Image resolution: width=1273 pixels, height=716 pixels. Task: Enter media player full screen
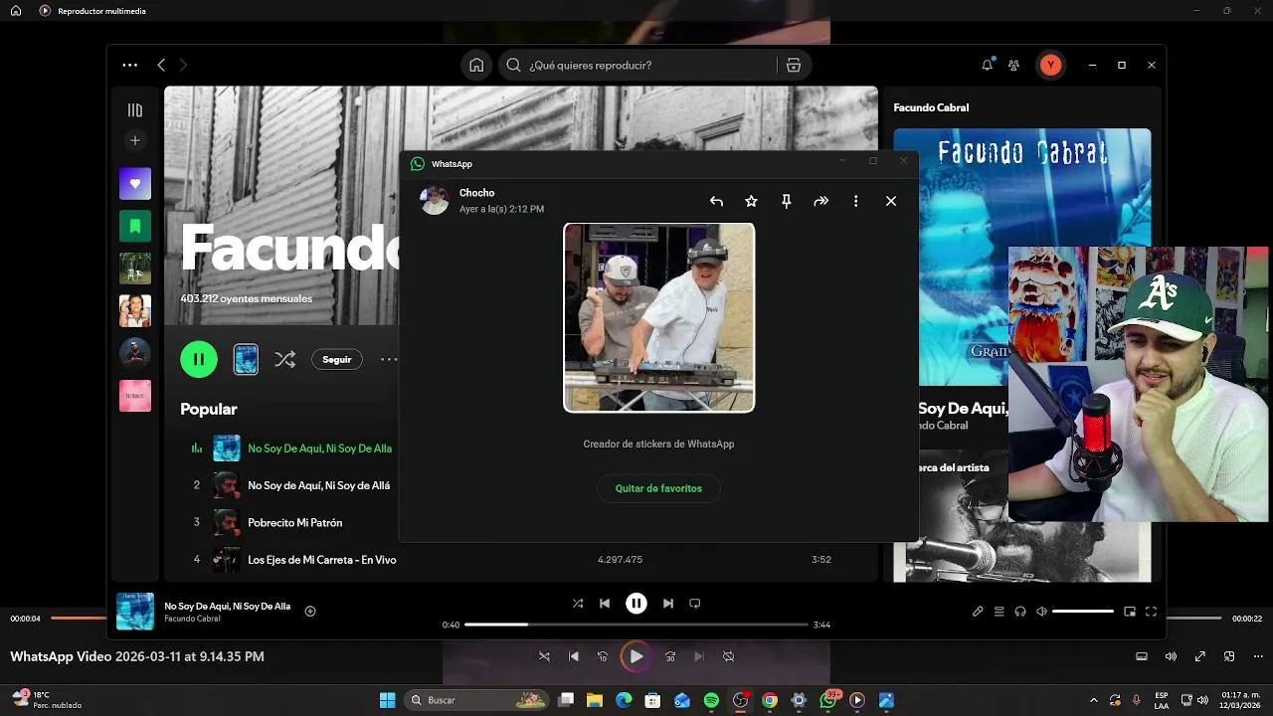pyautogui.click(x=1200, y=656)
